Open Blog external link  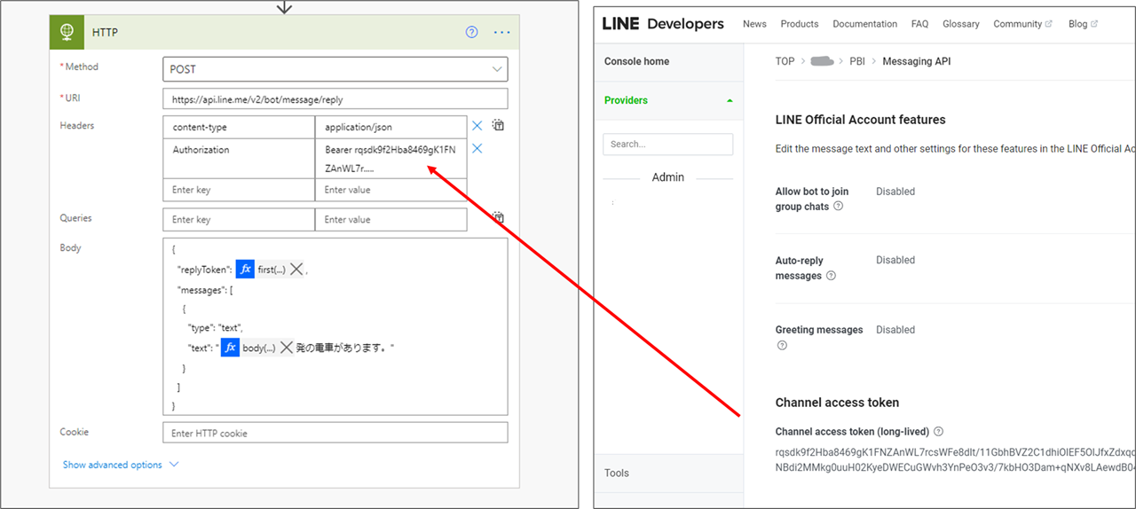(x=1083, y=24)
